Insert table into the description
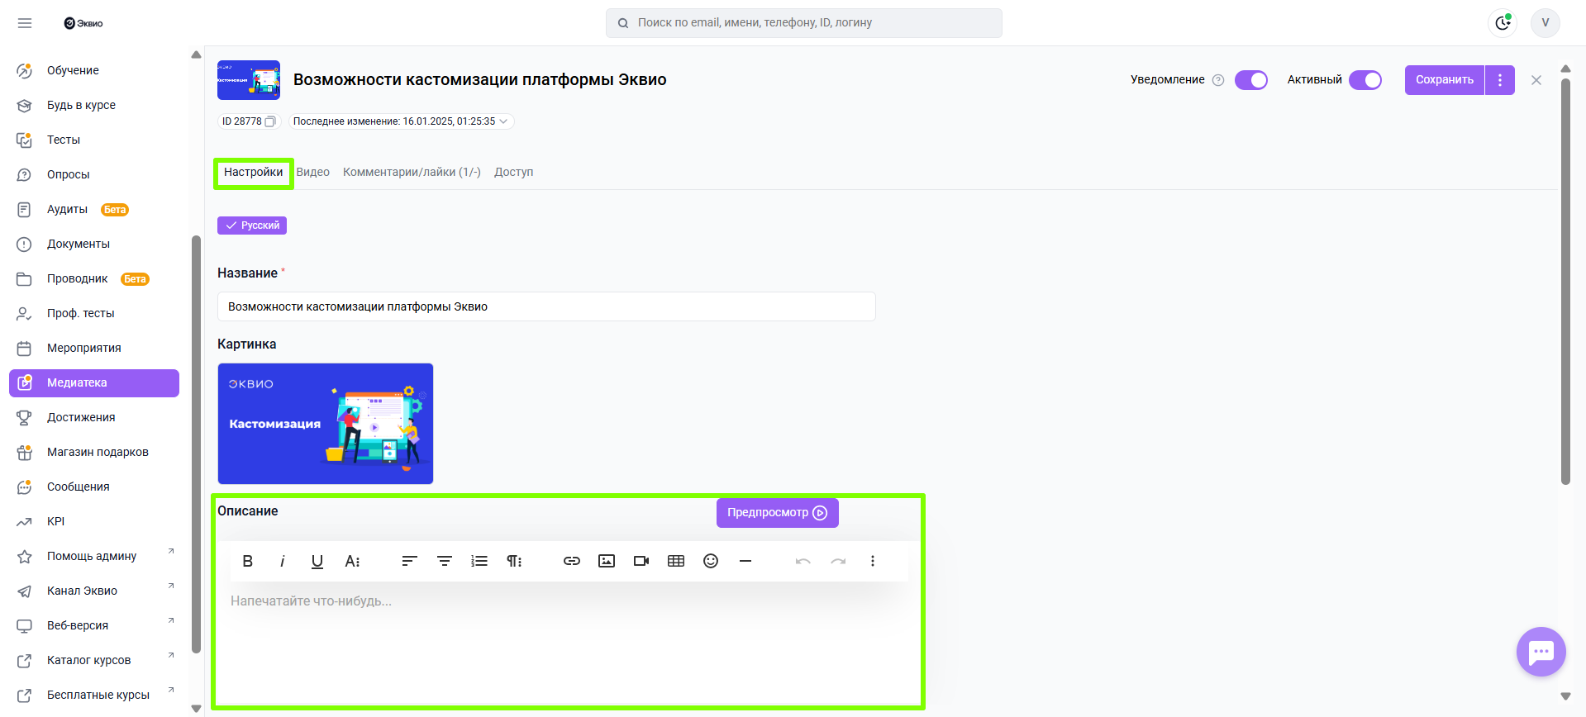The height and width of the screenshot is (717, 1586). point(676,561)
